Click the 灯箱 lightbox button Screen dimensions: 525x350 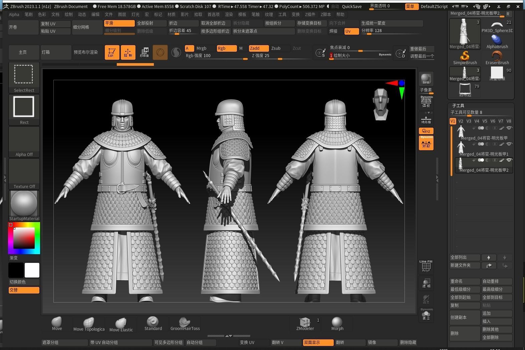pyautogui.click(x=56, y=52)
